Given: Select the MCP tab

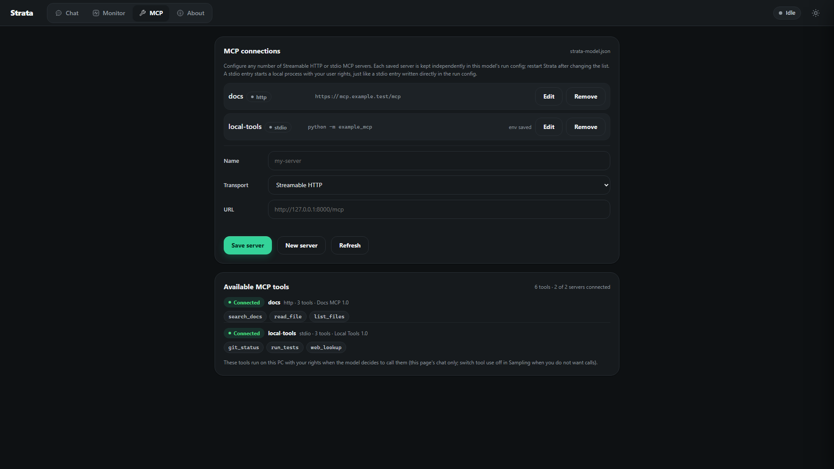Looking at the screenshot, I should pos(151,13).
